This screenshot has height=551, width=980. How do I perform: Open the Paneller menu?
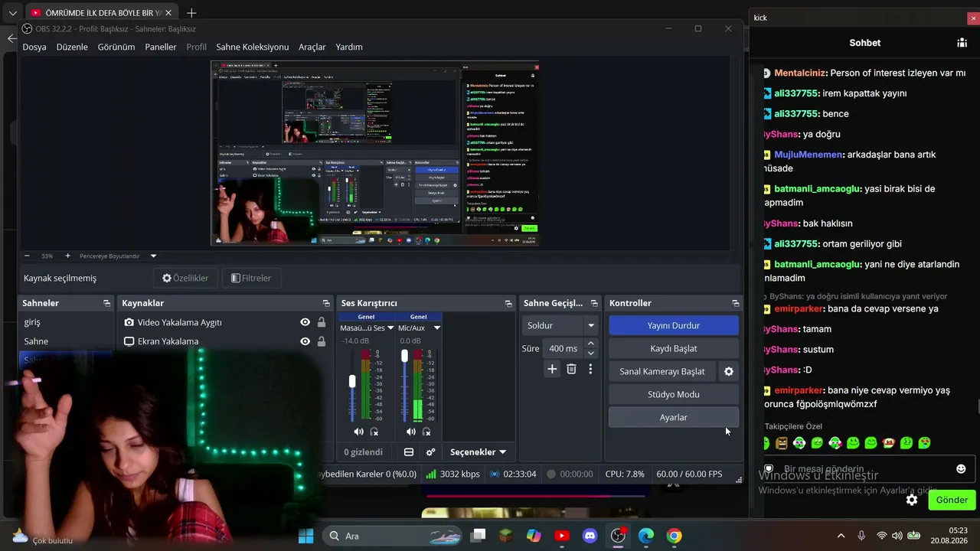[161, 47]
